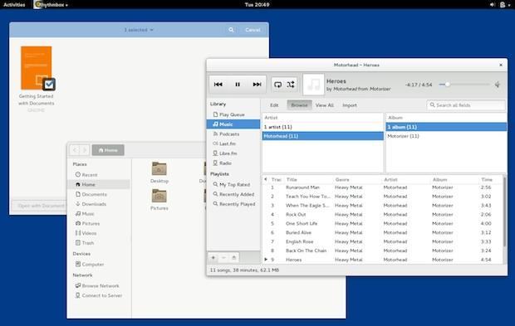Open the '1 selected' dropdown in Documents

tap(139, 30)
